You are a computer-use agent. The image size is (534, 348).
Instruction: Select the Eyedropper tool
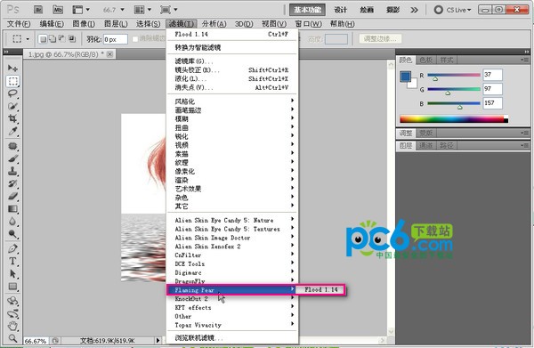pos(13,131)
